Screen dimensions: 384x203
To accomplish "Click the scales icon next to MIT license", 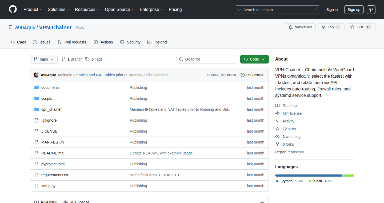I will [277, 113].
